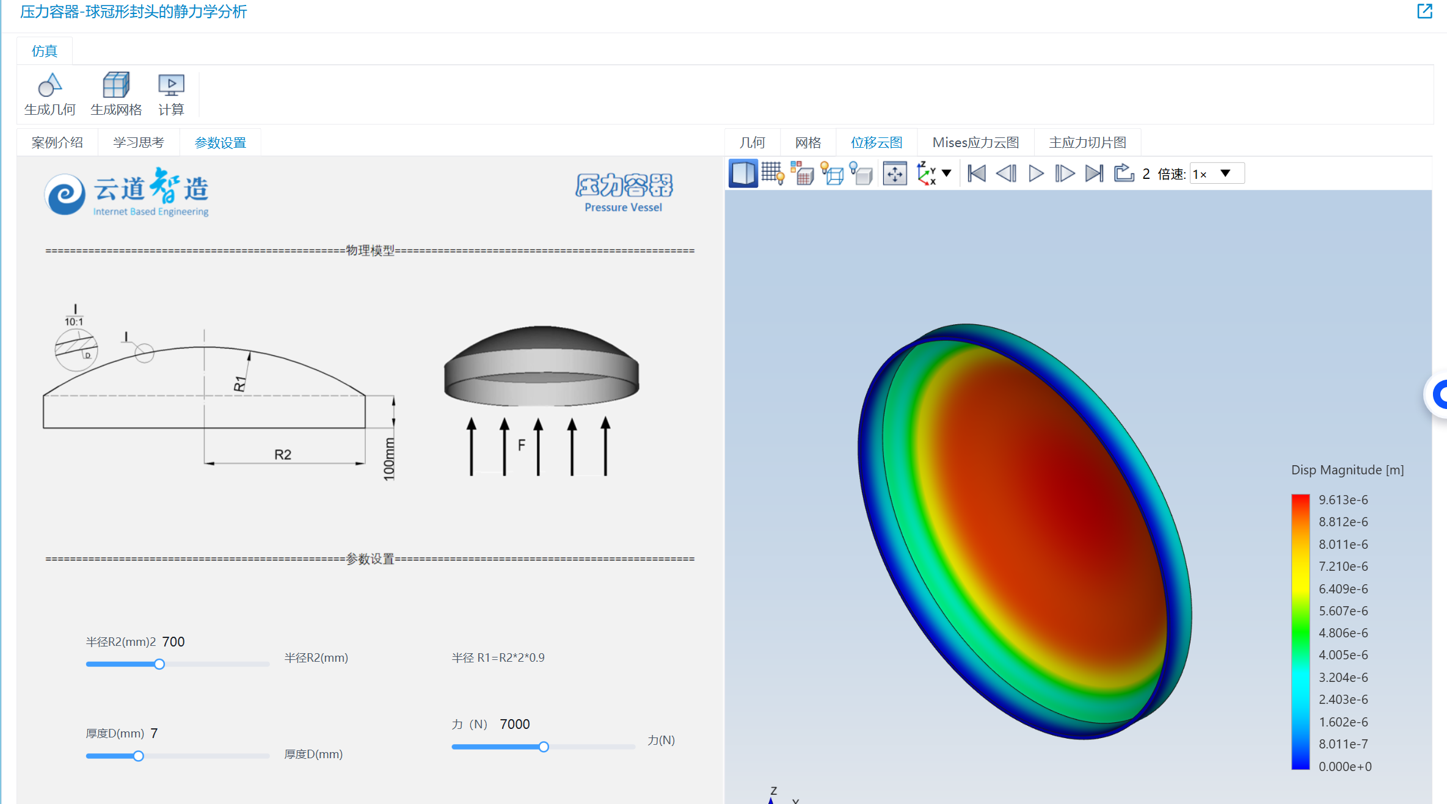Open the Mises应力云图 tab
This screenshot has height=804, width=1447.
(x=975, y=142)
